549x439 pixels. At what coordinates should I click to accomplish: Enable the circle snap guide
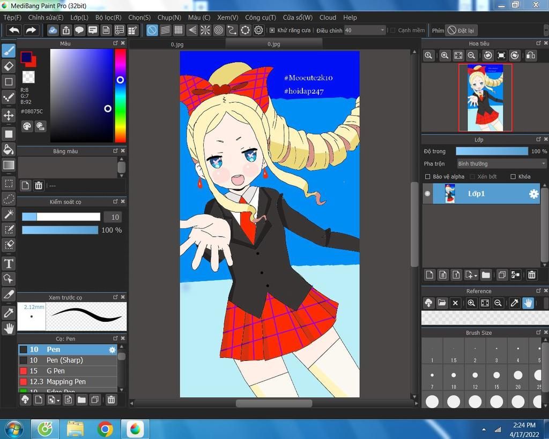pyautogui.click(x=219, y=31)
